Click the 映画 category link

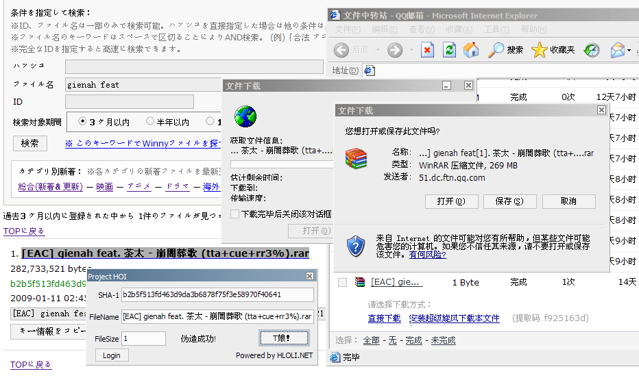click(104, 187)
